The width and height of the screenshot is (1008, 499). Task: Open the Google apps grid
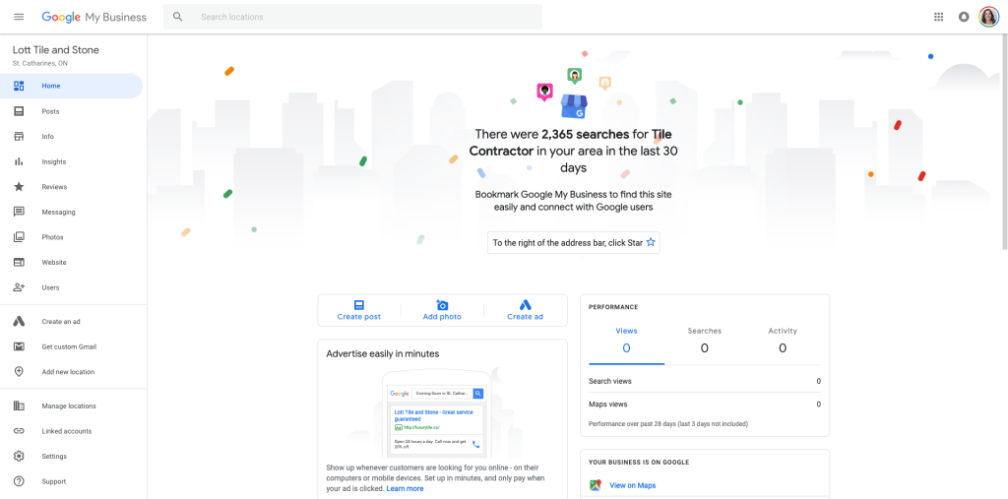pos(938,17)
